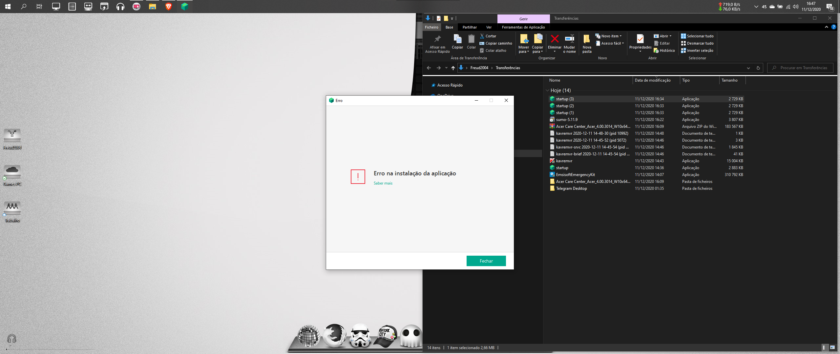Image resolution: width=840 pixels, height=354 pixels.
Task: Open Brave browser from taskbar
Action: (169, 7)
